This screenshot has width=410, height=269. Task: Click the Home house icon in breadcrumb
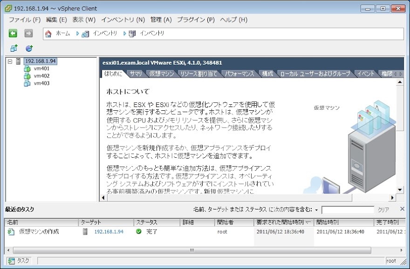point(48,34)
